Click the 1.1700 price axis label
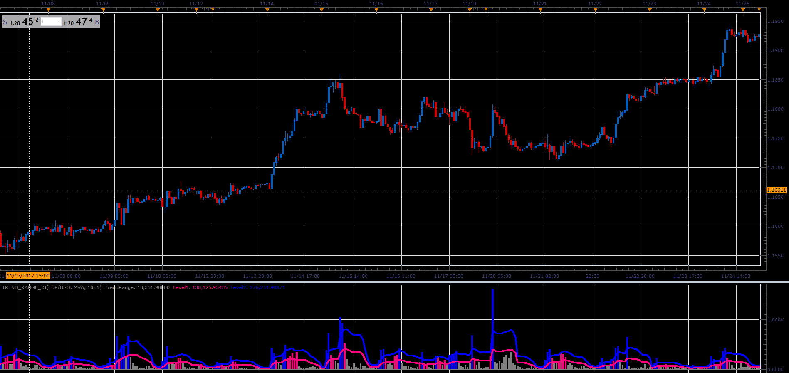 (776, 168)
